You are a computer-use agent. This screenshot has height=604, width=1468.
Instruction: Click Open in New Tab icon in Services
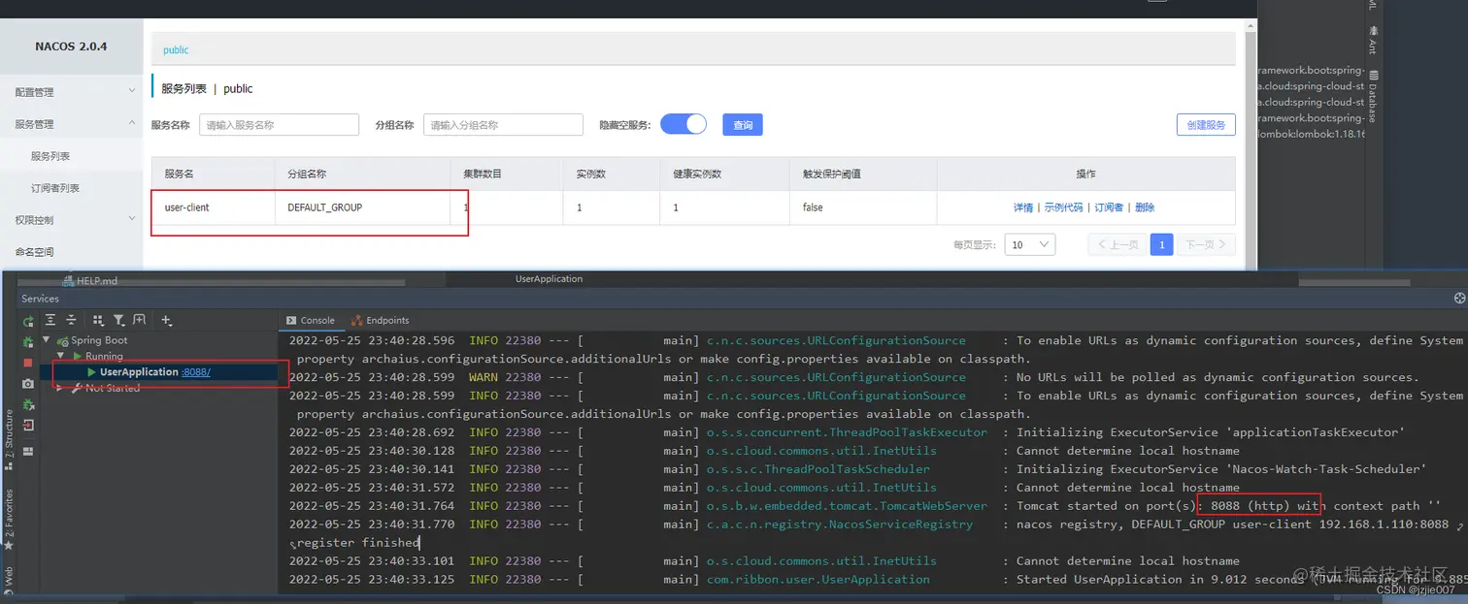140,320
